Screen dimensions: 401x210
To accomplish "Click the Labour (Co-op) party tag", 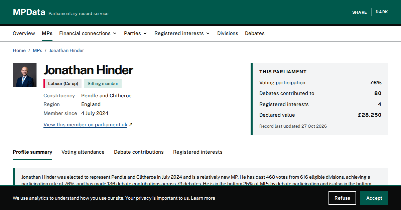I will click(62, 84).
